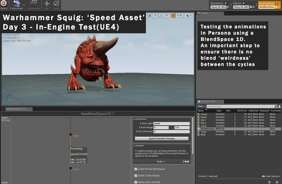
Task: Close the Details tab
Action: (x=222, y=13)
